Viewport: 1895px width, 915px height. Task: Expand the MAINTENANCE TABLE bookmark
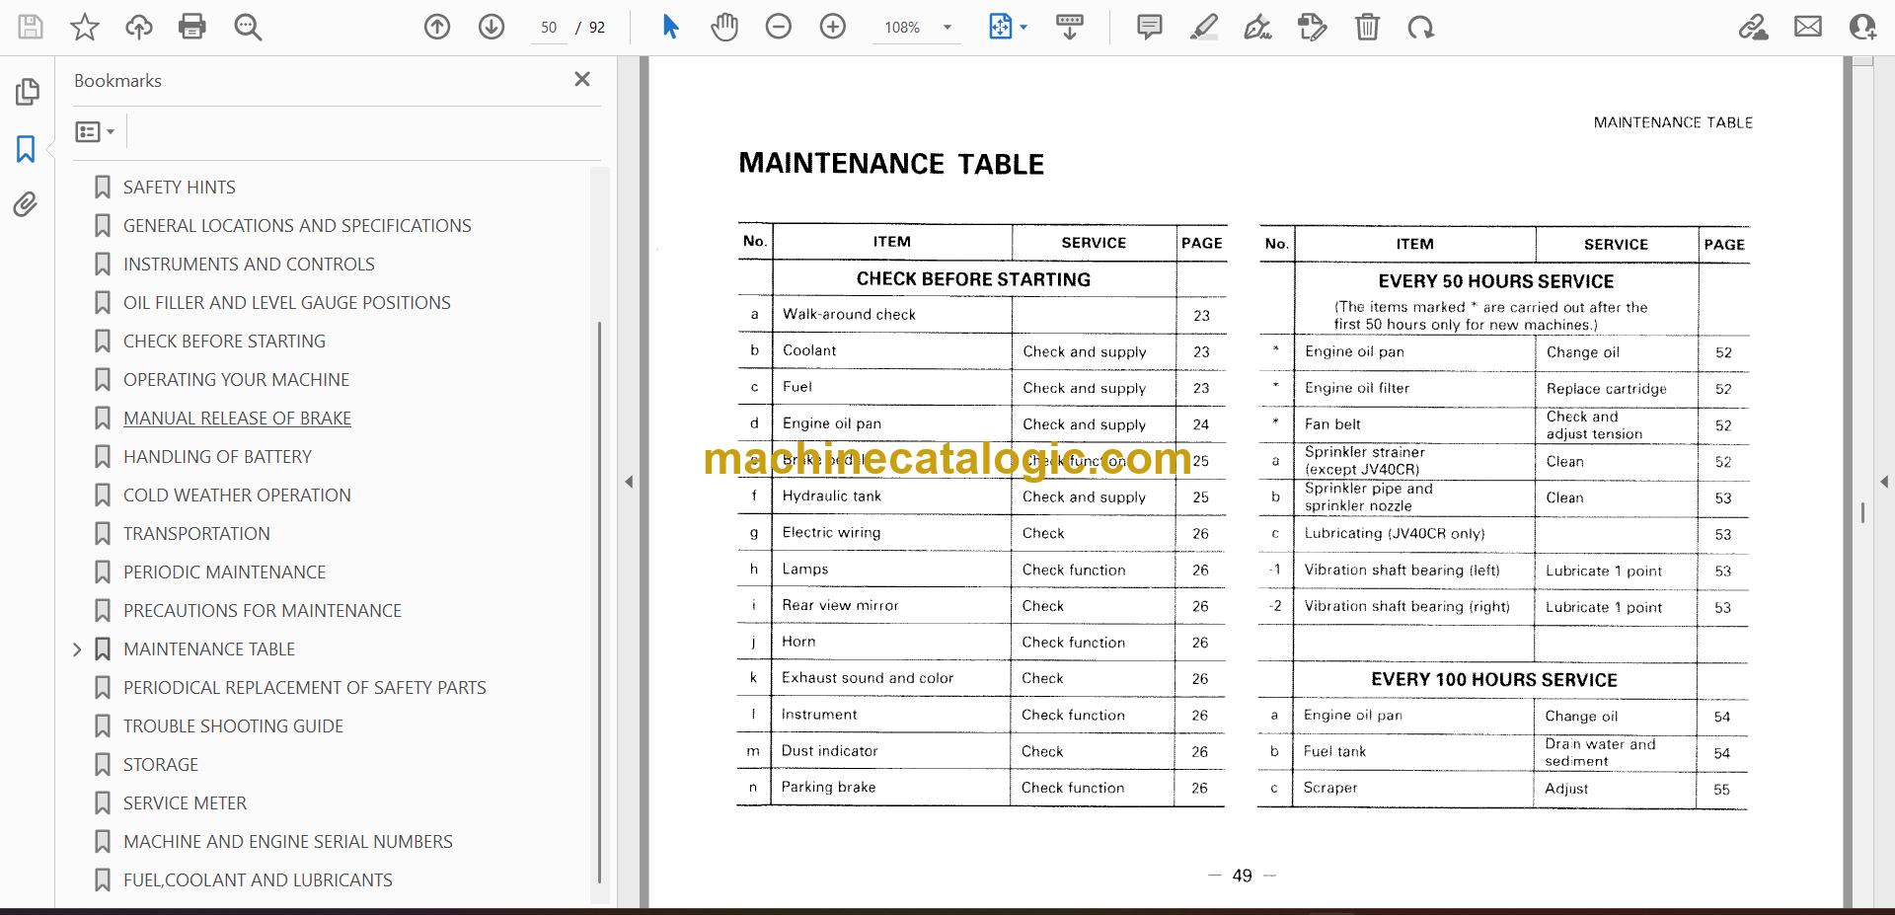(77, 649)
